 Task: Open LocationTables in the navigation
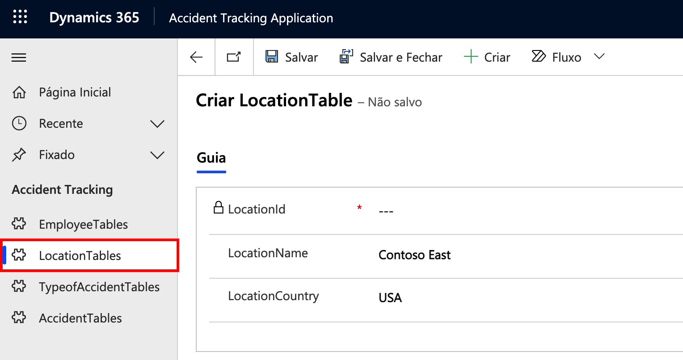click(x=80, y=255)
